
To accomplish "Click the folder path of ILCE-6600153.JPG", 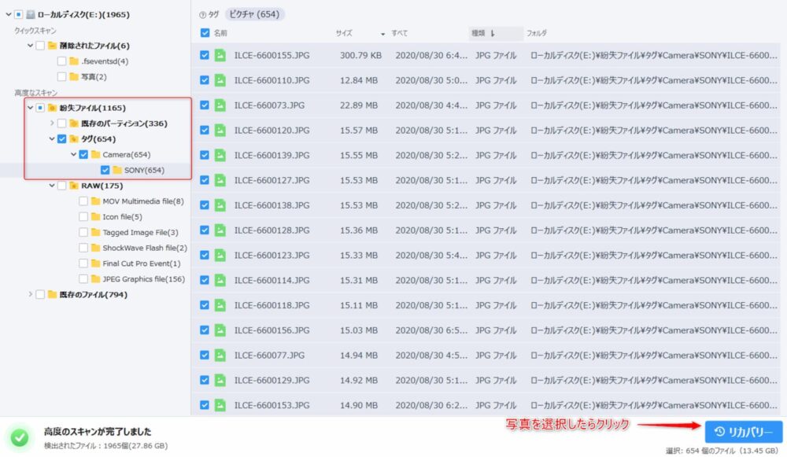I will tap(653, 405).
